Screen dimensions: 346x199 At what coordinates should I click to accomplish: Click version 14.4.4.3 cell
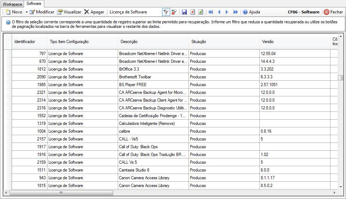(295, 61)
